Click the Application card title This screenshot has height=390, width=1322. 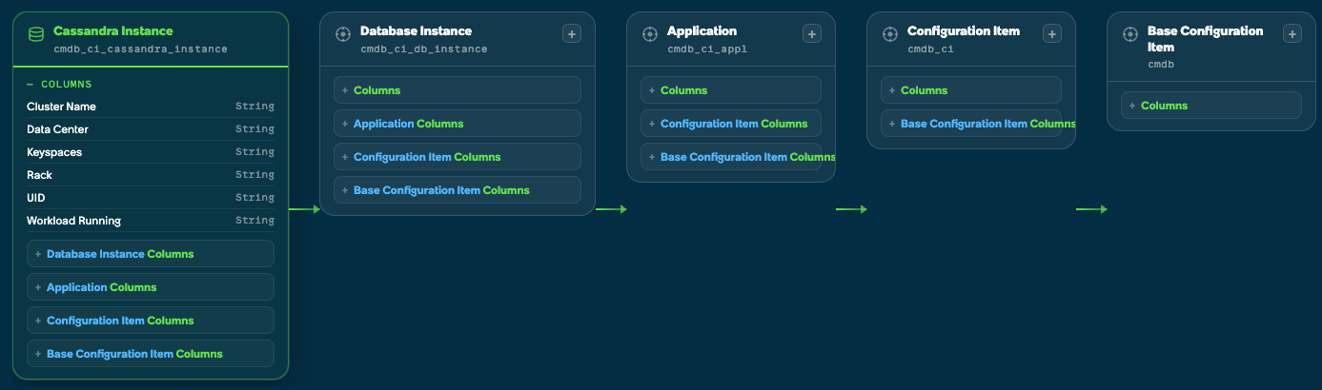coord(702,31)
